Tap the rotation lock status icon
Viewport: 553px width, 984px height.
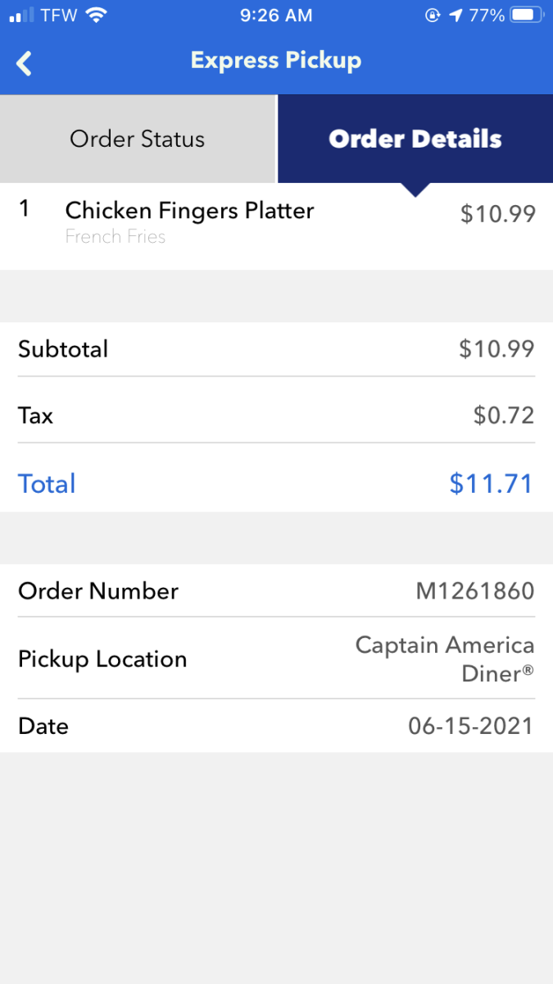[x=432, y=15]
